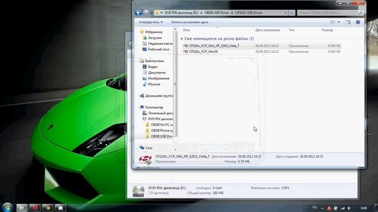The image size is (378, 212).
Task: Click the taskbar clock showing 0:40
Action: [364, 208]
